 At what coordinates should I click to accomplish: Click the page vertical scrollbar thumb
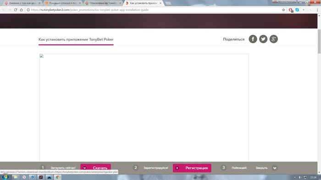(x=319, y=42)
